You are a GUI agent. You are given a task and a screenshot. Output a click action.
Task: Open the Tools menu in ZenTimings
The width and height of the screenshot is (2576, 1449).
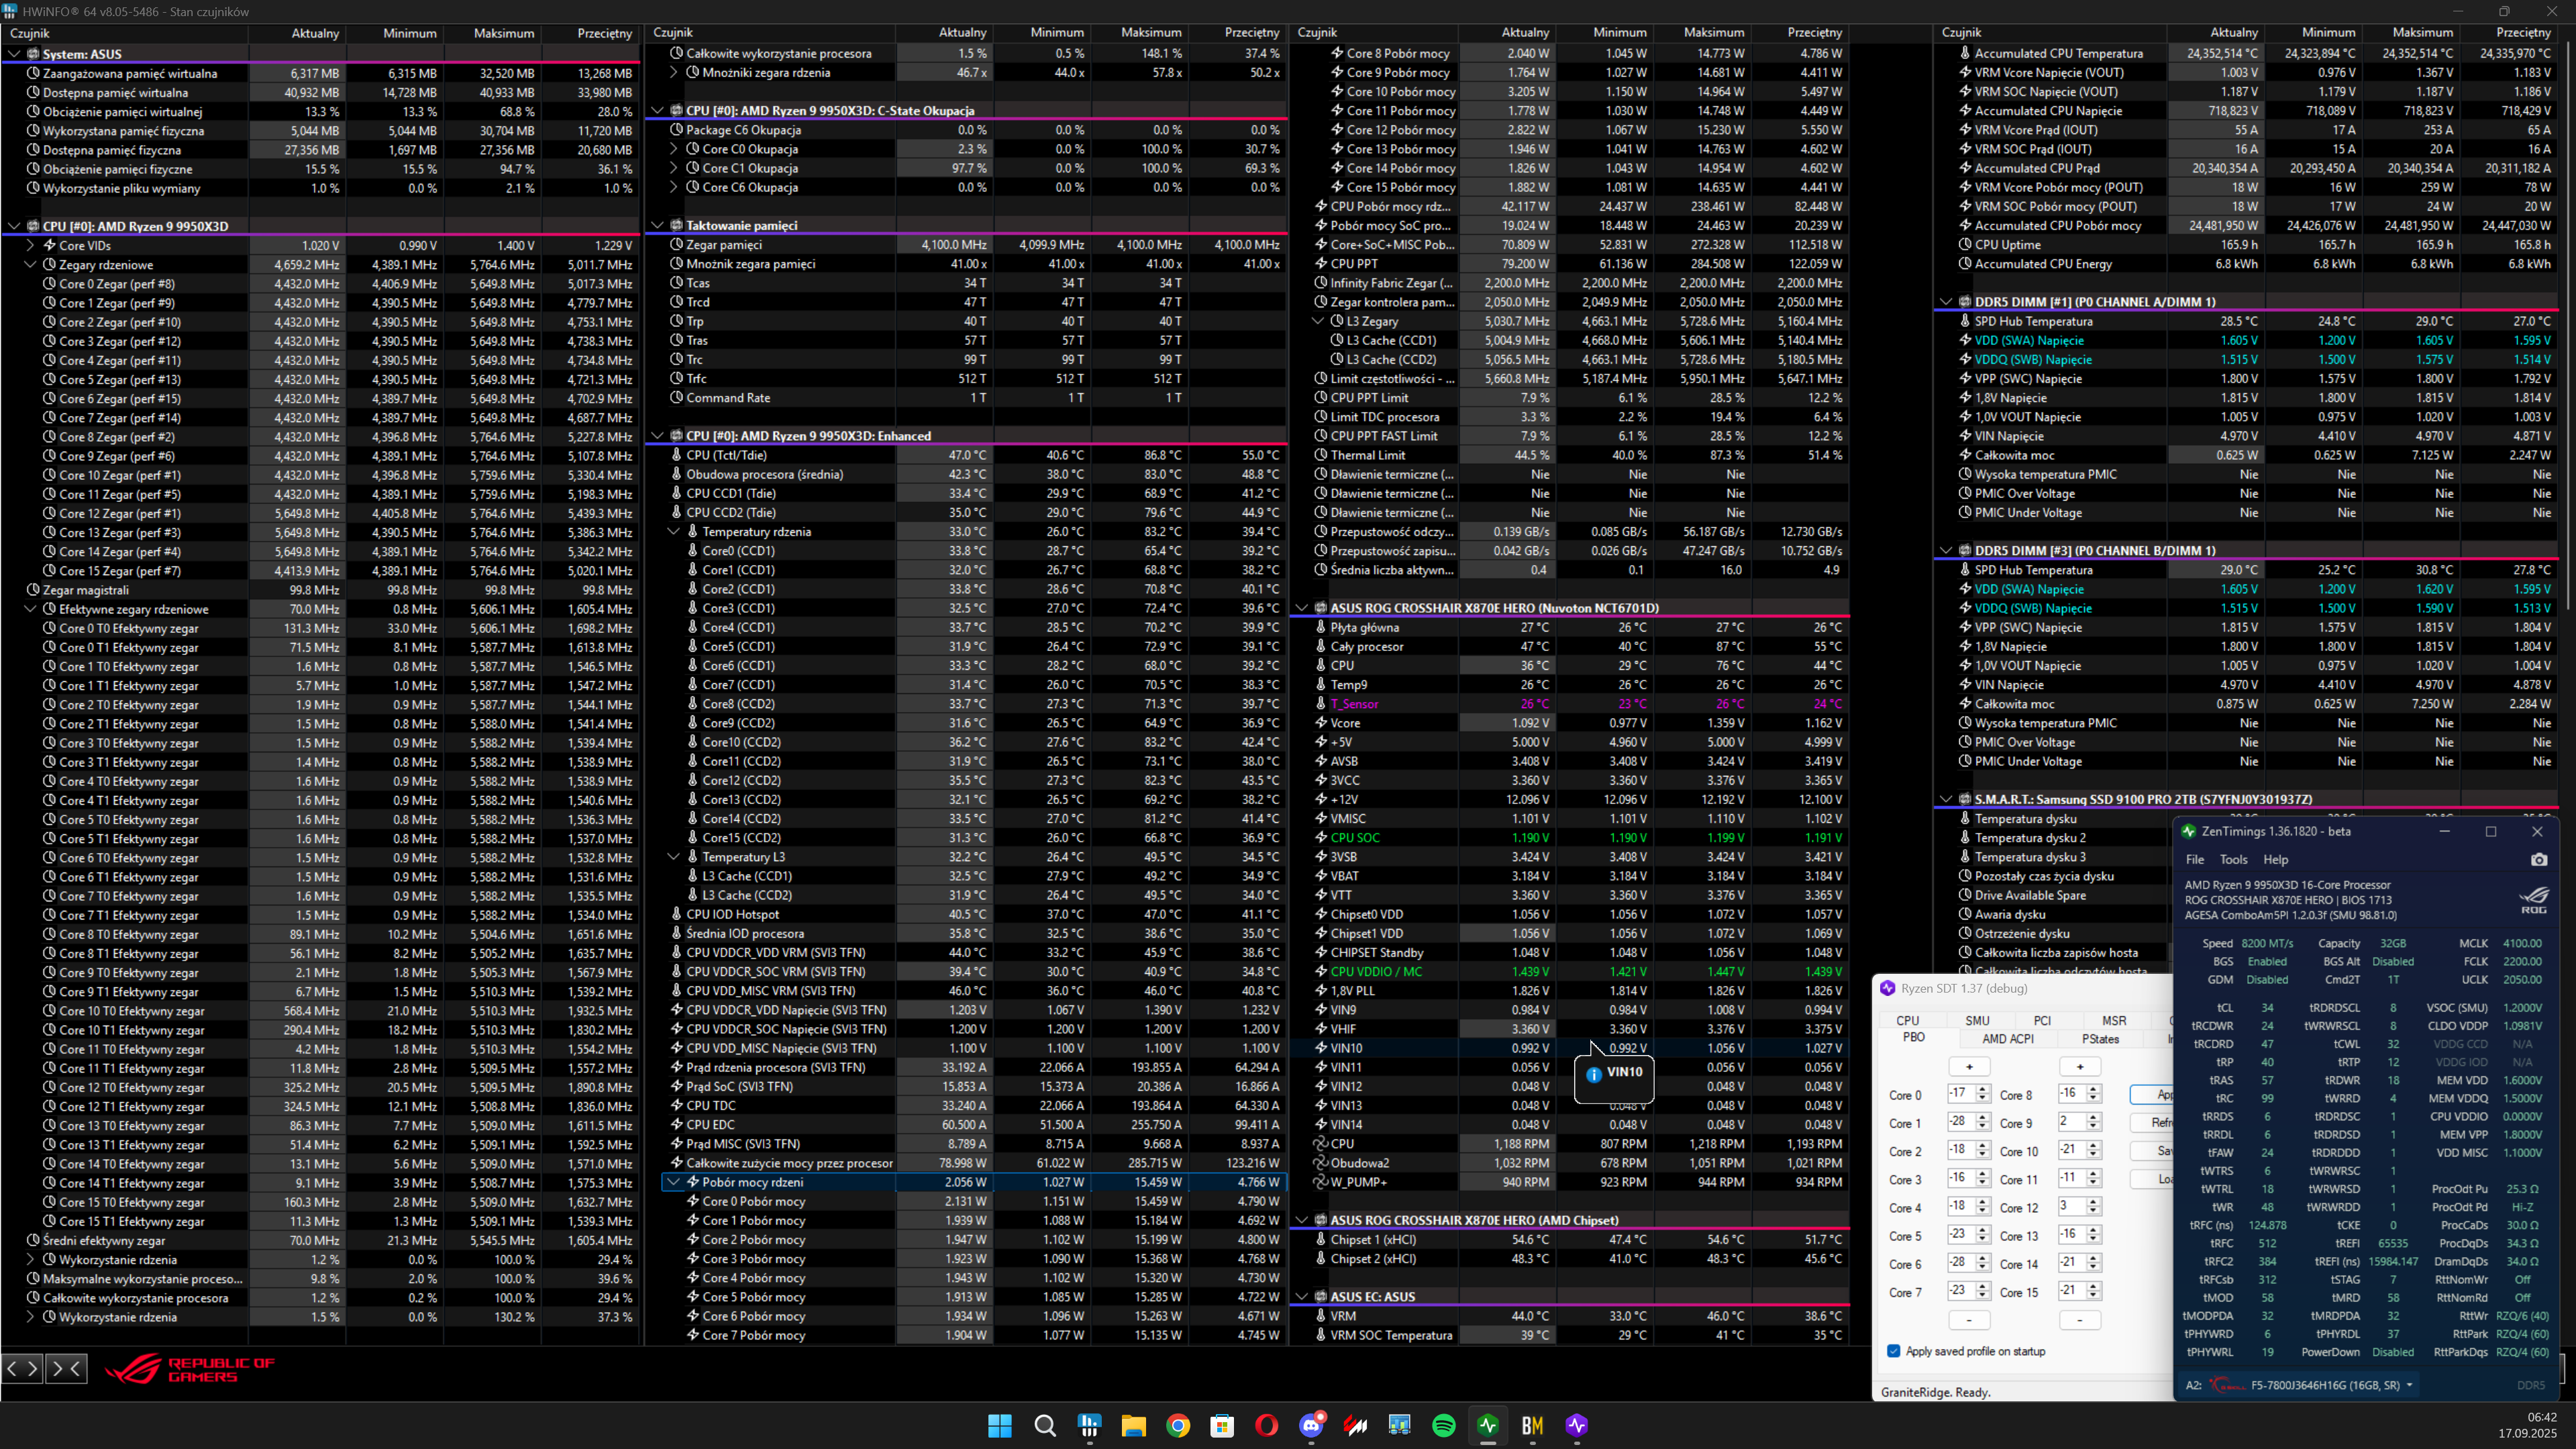2233,860
